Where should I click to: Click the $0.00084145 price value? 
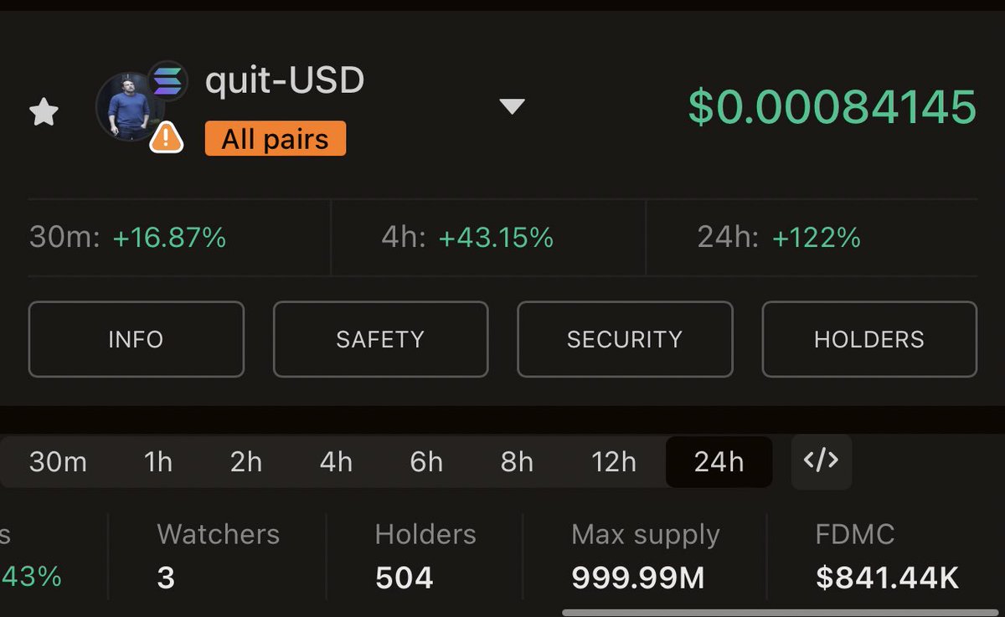tap(832, 107)
